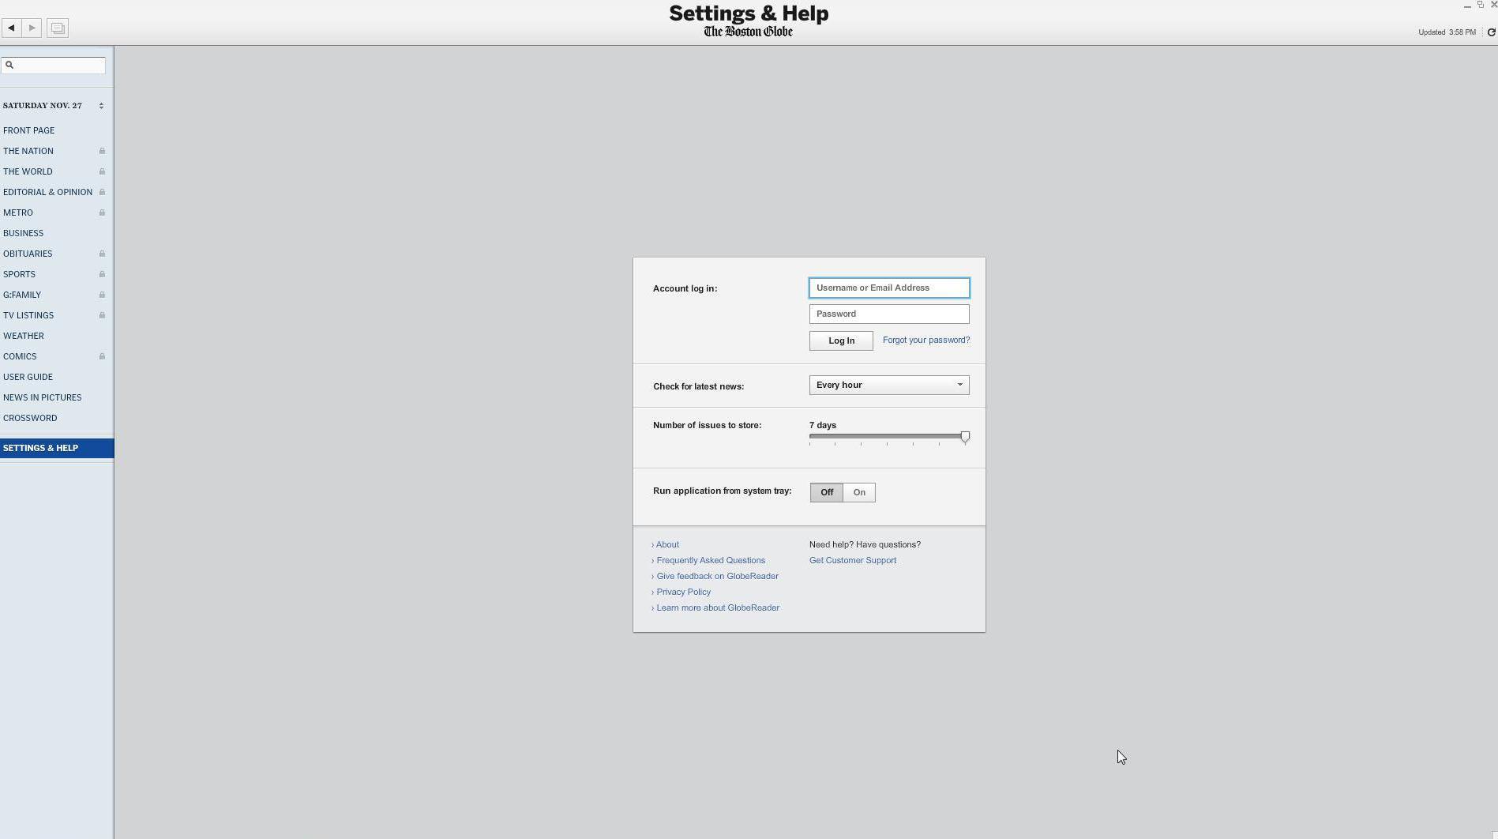This screenshot has height=839, width=1498.
Task: Maximize the GlobeReader window
Action: pos(1481,5)
